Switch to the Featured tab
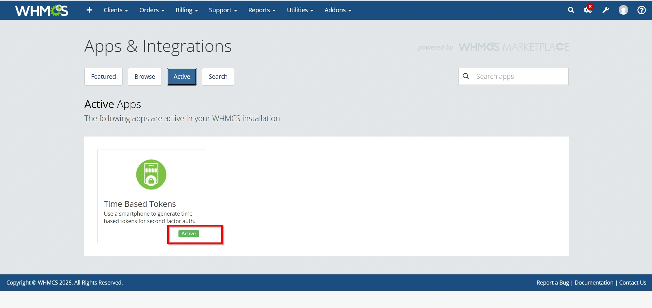Image resolution: width=652 pixels, height=308 pixels. click(103, 77)
